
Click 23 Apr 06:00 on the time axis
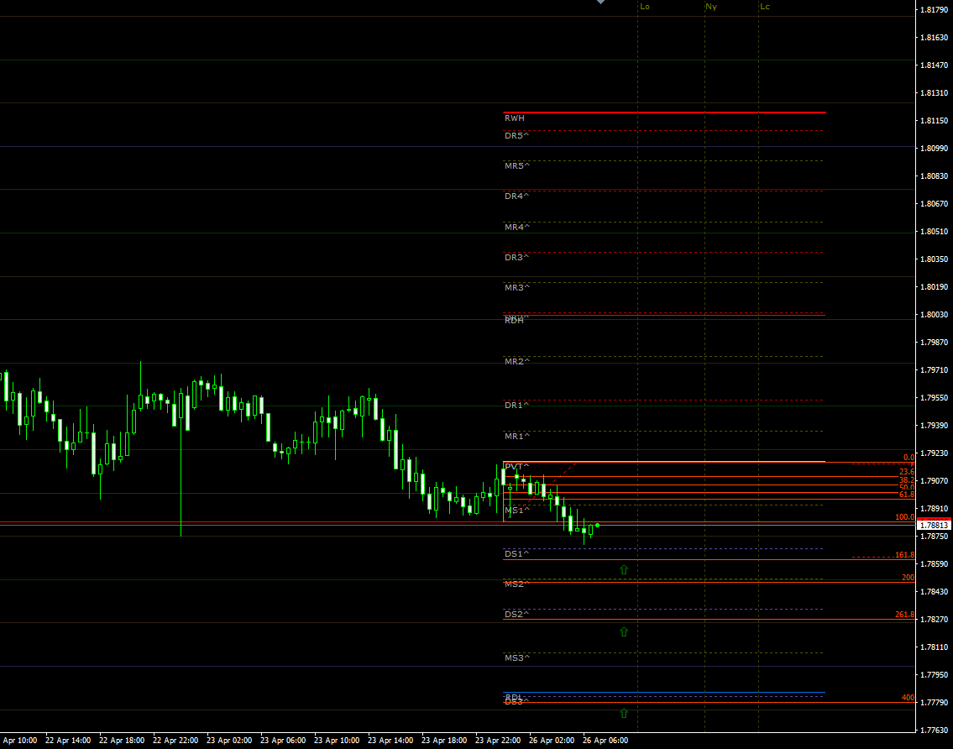pyautogui.click(x=283, y=741)
